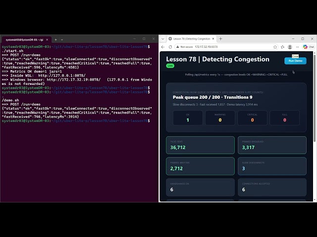Select the terminal tab systemdr03@SystemDR-03
317x237 pixels.
24,40
